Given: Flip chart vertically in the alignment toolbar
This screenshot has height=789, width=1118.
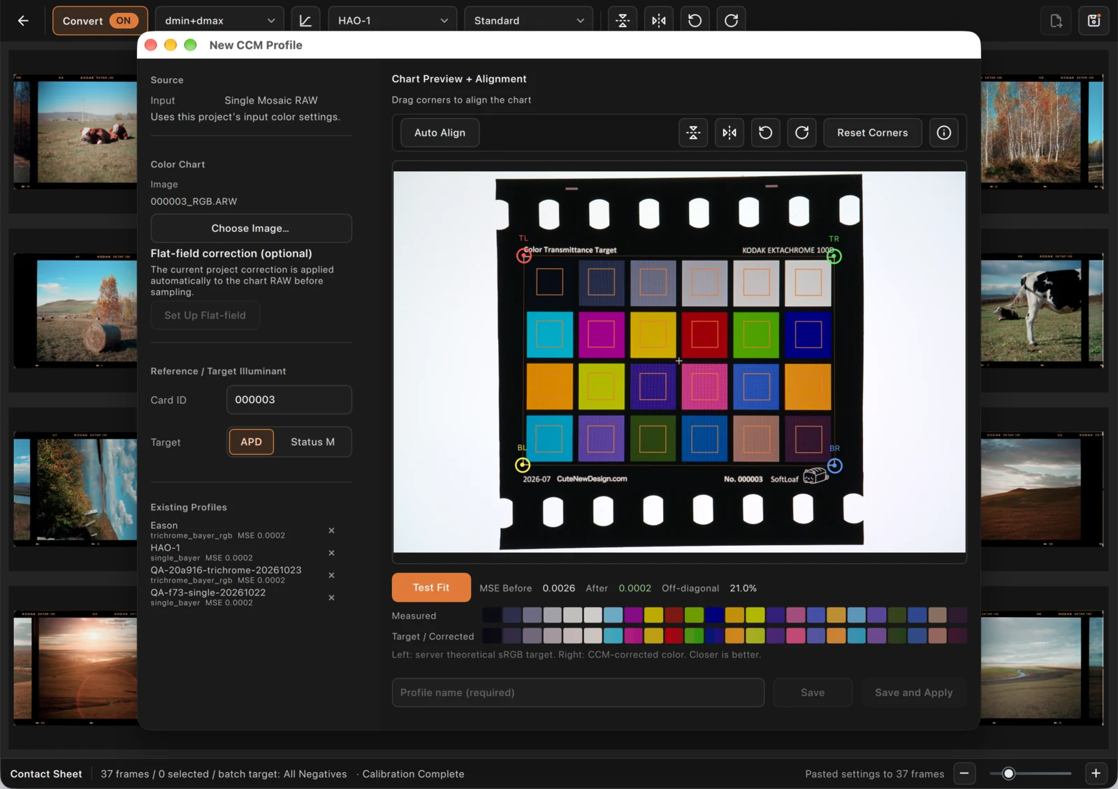Looking at the screenshot, I should coord(693,133).
